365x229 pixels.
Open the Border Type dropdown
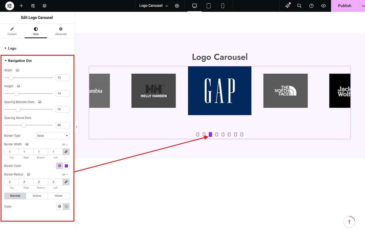click(53, 136)
